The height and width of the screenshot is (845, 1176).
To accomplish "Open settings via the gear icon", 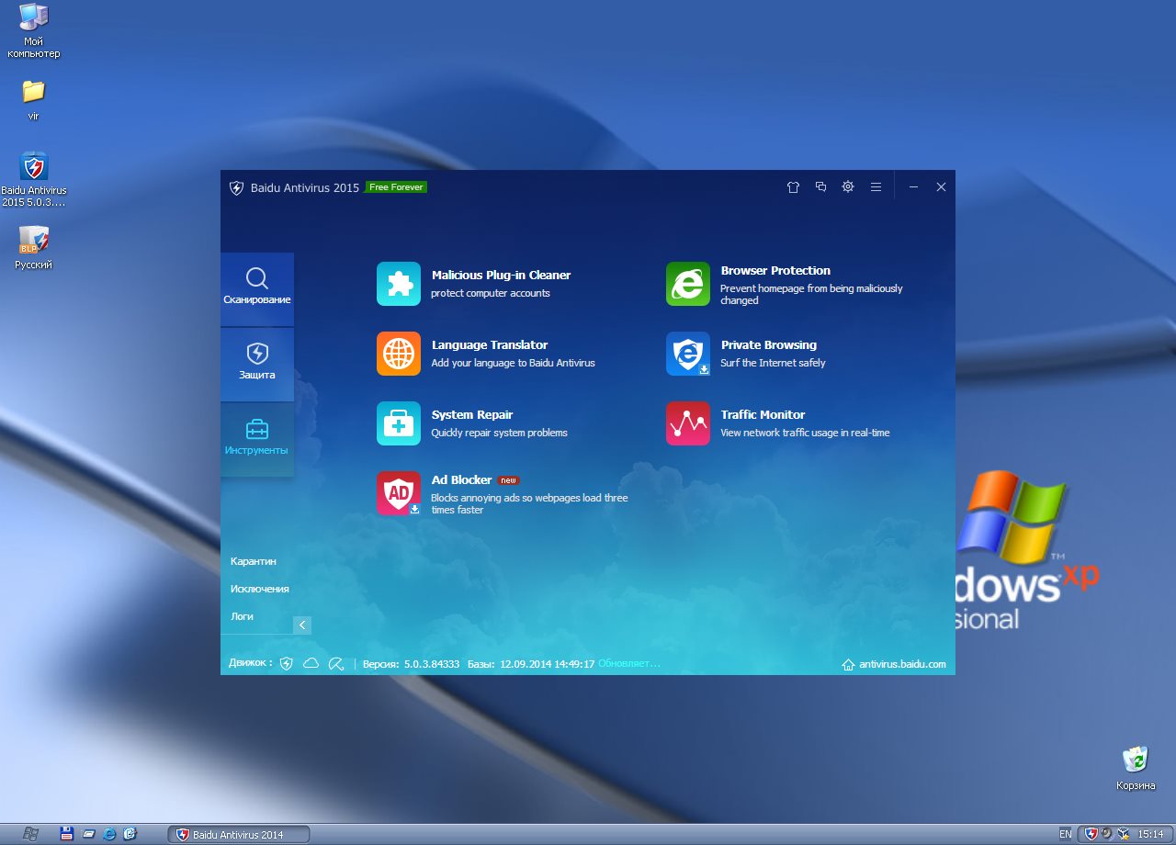I will pyautogui.click(x=848, y=186).
